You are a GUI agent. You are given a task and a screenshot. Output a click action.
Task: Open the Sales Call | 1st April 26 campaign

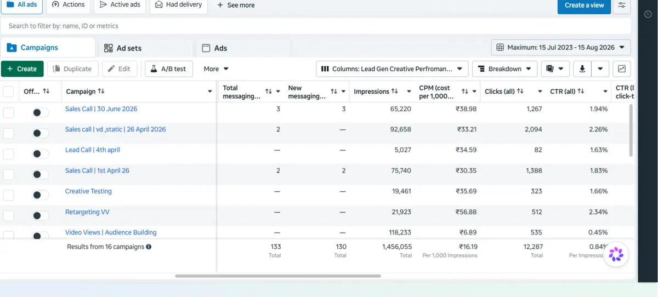click(x=97, y=170)
